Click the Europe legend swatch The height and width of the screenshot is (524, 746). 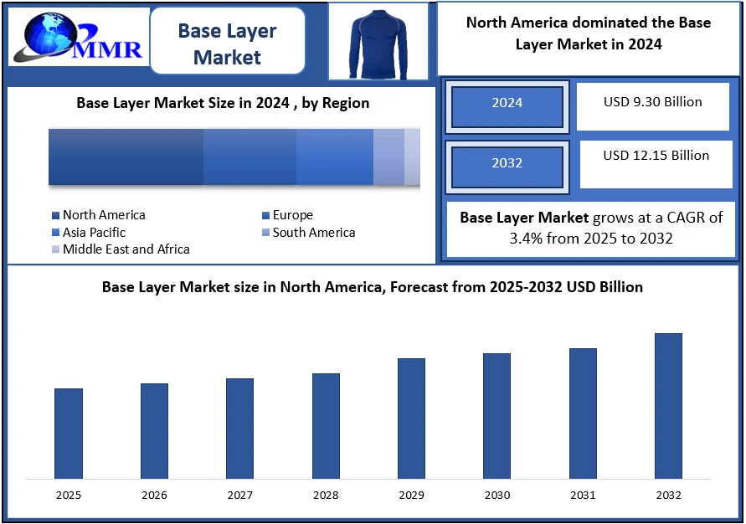[265, 216]
